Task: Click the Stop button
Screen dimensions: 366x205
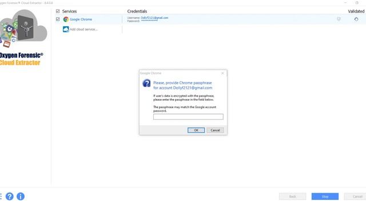Action: click(325, 196)
